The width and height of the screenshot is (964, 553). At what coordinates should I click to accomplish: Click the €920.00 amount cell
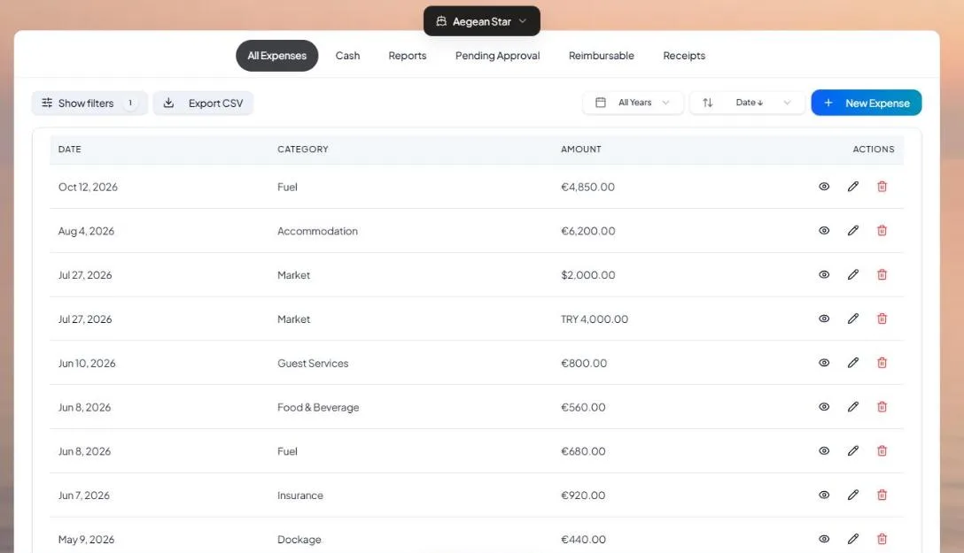pos(583,495)
